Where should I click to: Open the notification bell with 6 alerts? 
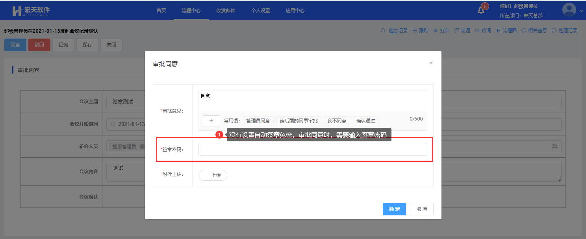481,10
